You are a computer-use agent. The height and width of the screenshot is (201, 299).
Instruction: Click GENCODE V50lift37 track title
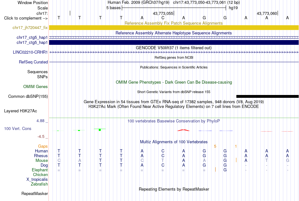(x=173, y=48)
